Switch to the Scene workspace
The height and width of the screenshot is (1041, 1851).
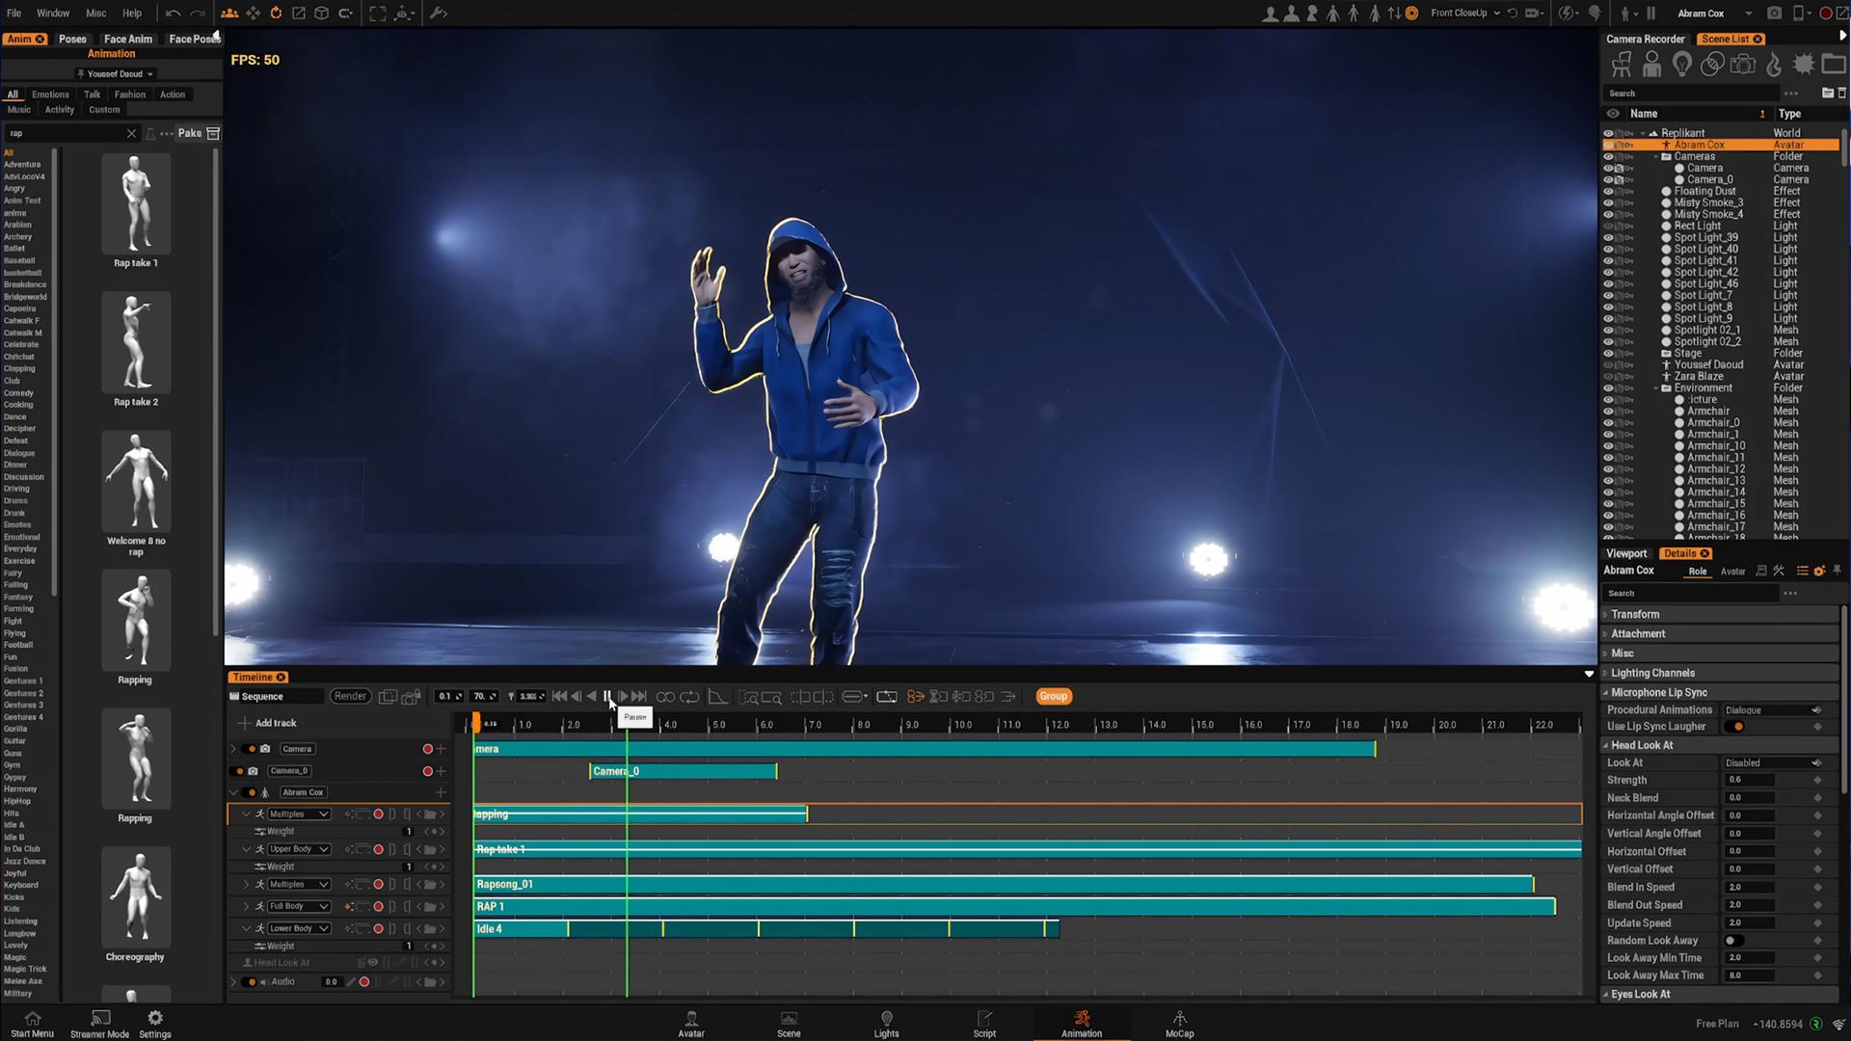tap(789, 1025)
